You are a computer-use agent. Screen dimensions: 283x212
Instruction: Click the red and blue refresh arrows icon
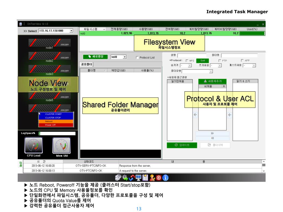point(132,178)
